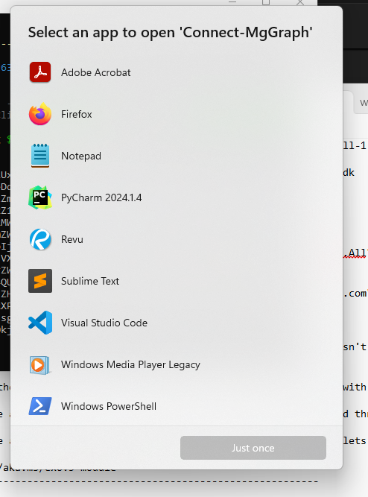Click the PyCharm 2024.1.4 label

pos(101,197)
